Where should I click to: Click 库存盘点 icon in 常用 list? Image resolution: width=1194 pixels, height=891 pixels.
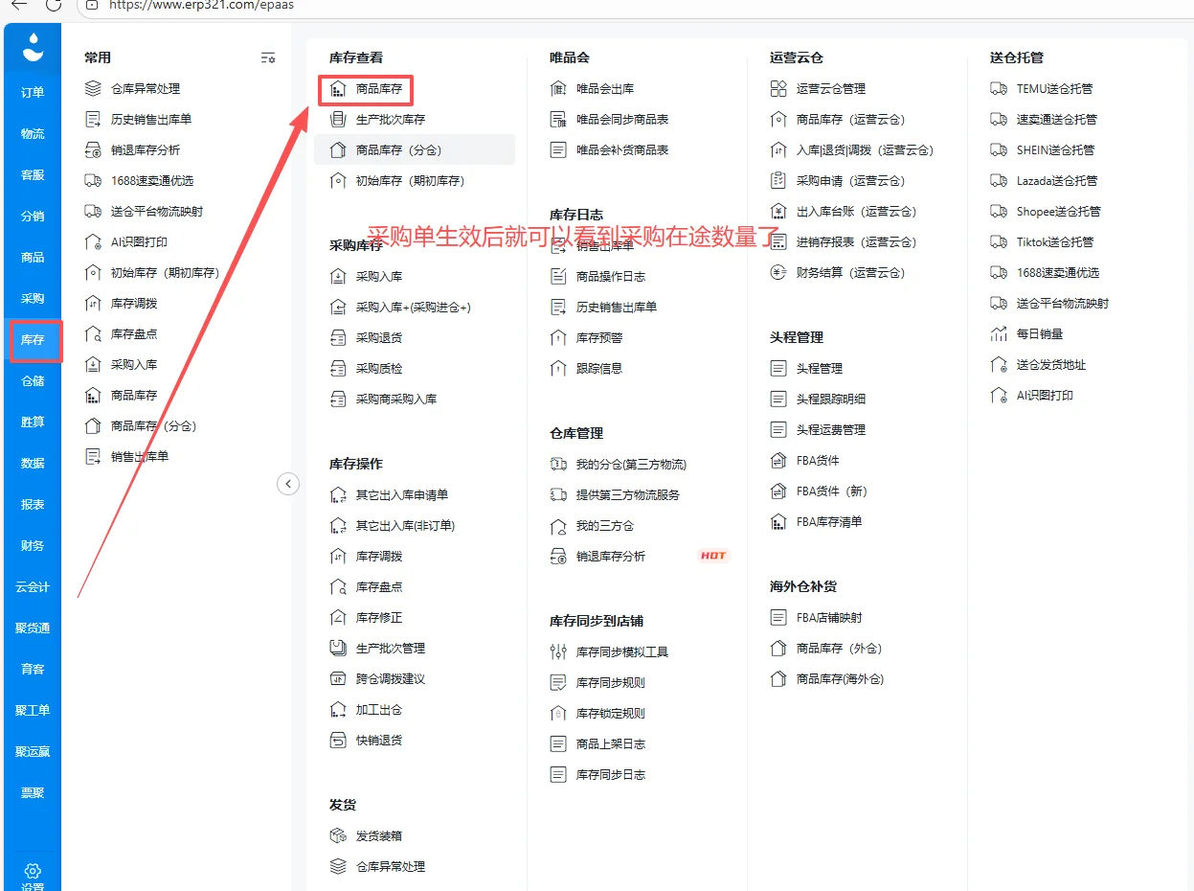tap(93, 334)
